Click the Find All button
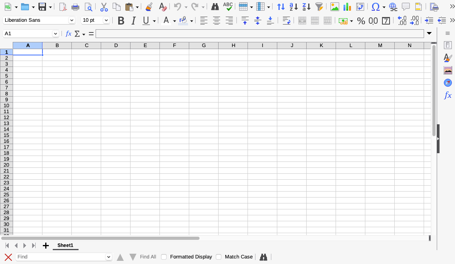This screenshot has width=455, height=264. coord(148,257)
